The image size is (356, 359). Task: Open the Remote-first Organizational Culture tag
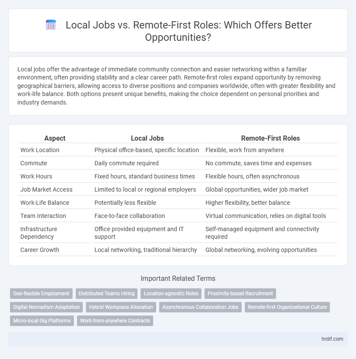(287, 307)
